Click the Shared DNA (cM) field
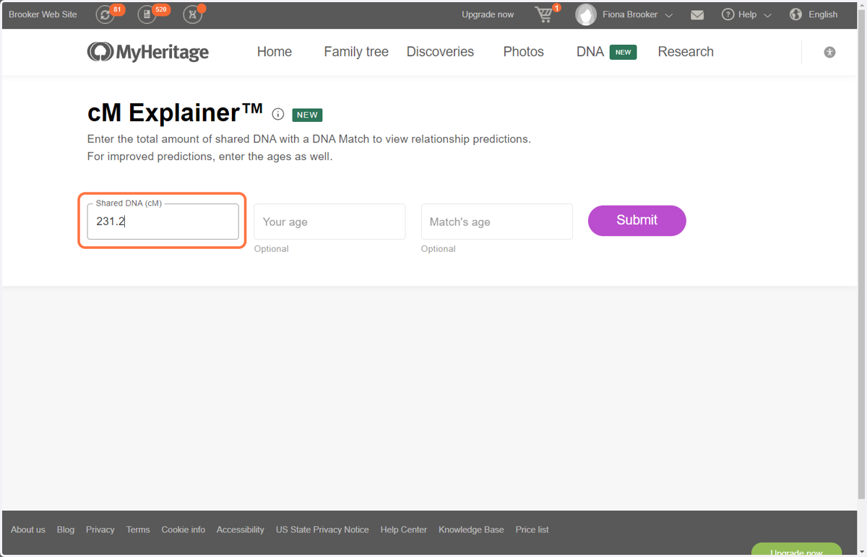Image resolution: width=867 pixels, height=557 pixels. click(x=163, y=222)
